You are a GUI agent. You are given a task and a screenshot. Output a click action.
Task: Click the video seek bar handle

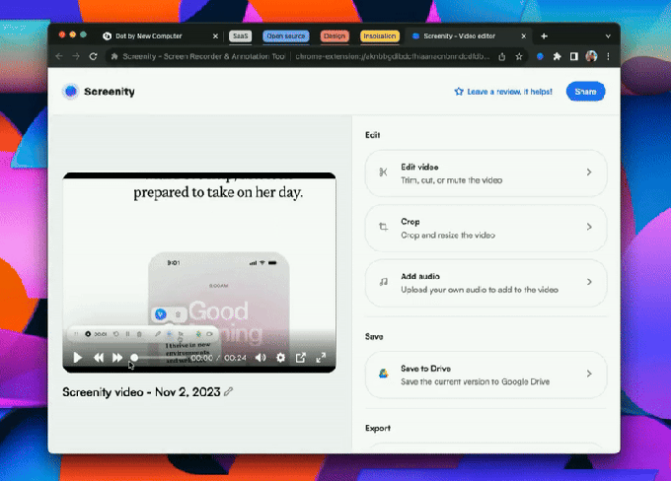[x=134, y=358]
